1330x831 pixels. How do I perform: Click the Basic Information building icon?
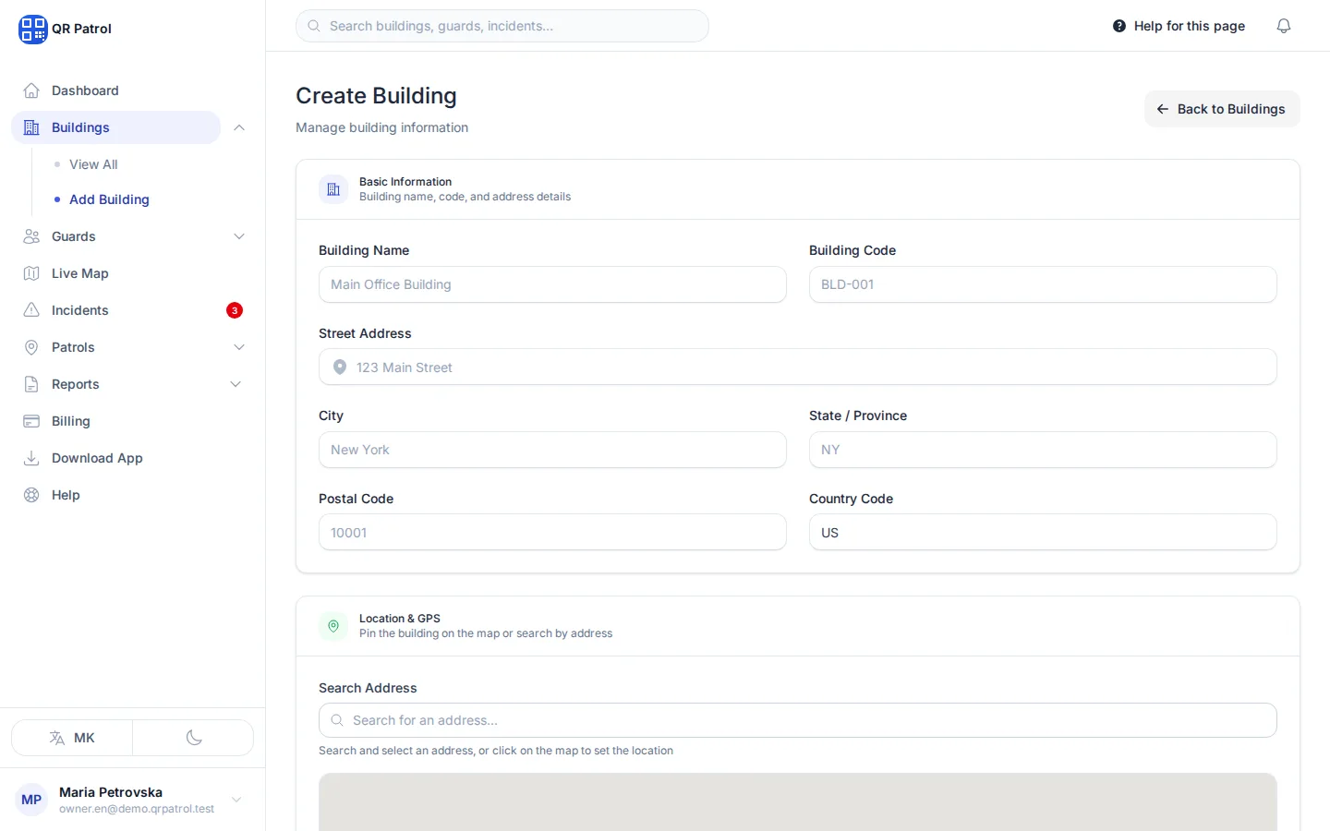[x=333, y=189]
